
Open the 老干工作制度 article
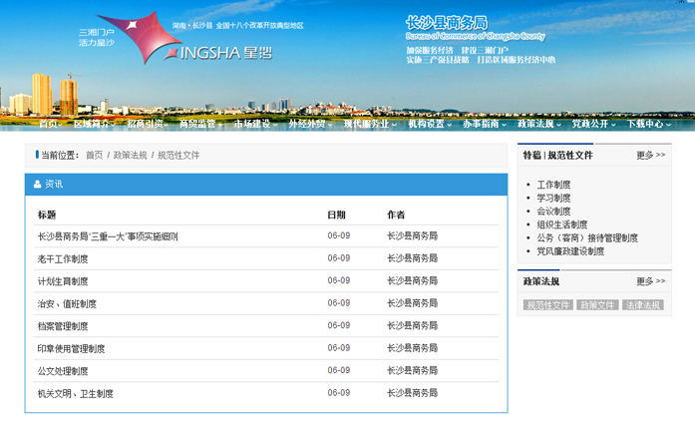point(63,259)
